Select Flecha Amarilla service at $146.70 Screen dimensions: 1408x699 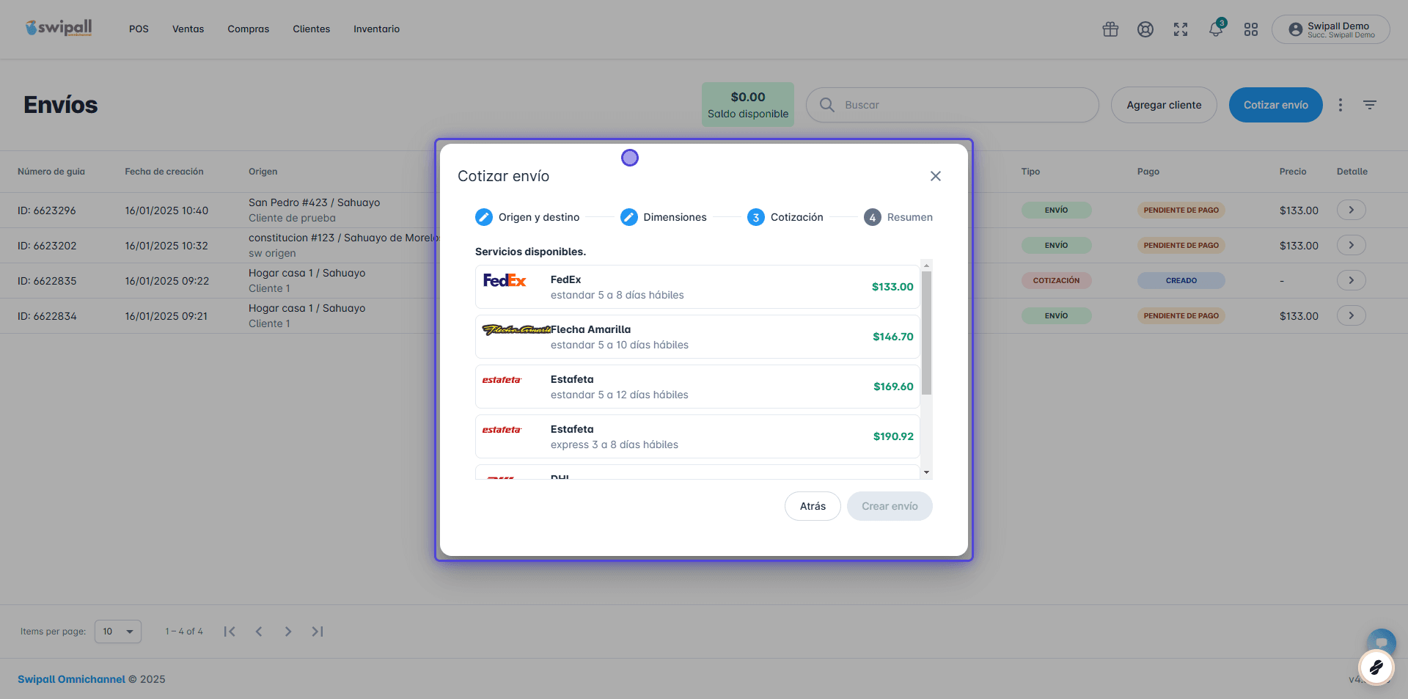click(x=697, y=337)
